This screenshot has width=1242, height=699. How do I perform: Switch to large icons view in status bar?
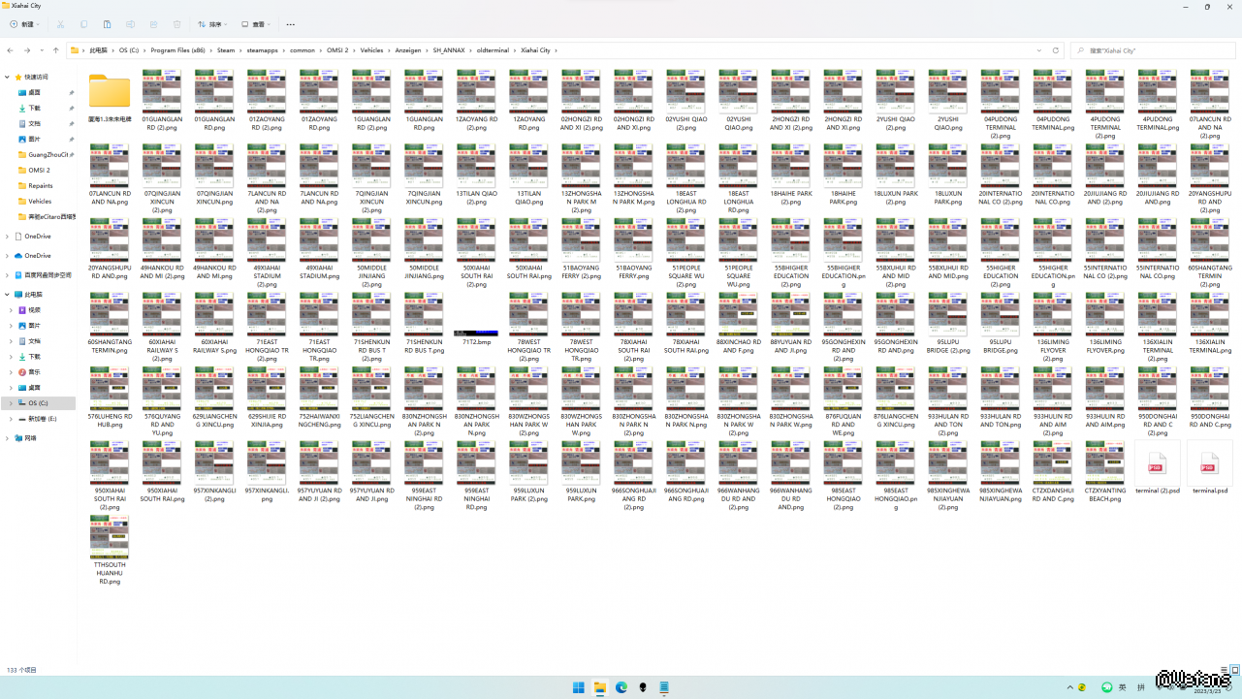point(1235,669)
